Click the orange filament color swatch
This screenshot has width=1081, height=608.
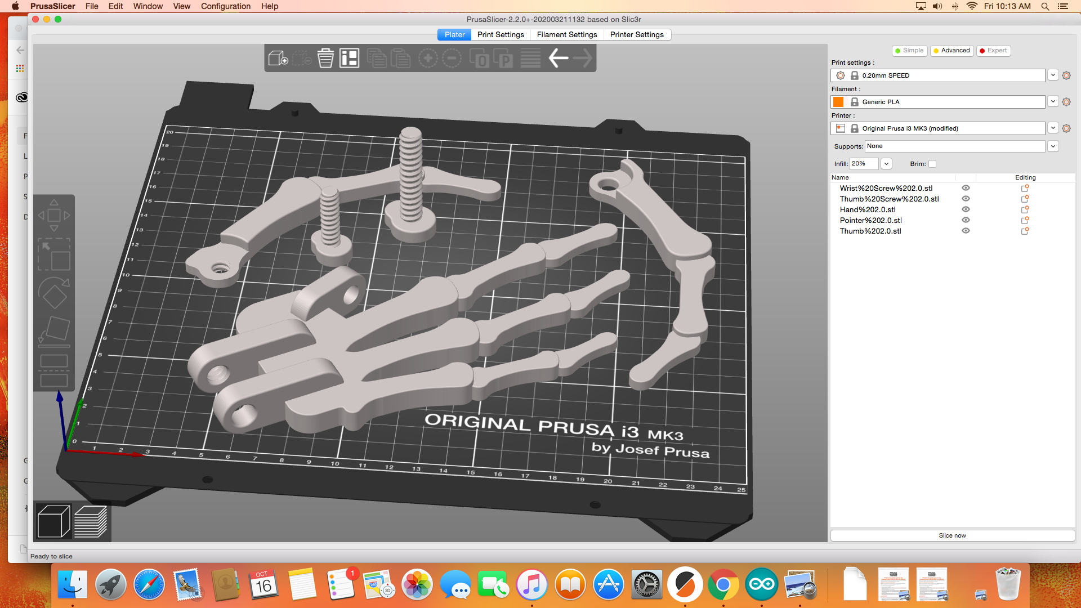(x=839, y=102)
